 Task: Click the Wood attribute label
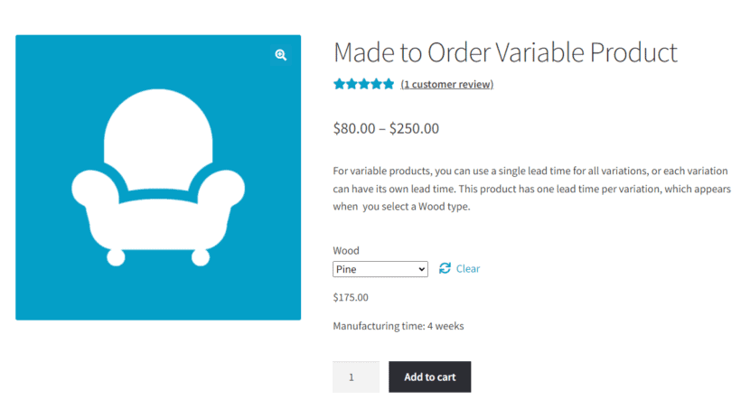pyautogui.click(x=346, y=251)
